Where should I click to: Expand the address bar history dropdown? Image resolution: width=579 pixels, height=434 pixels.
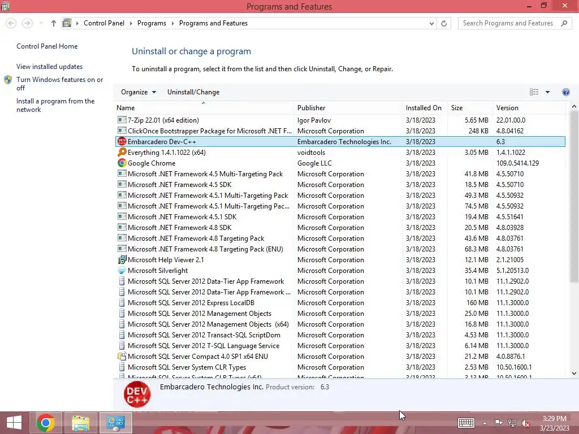(431, 23)
